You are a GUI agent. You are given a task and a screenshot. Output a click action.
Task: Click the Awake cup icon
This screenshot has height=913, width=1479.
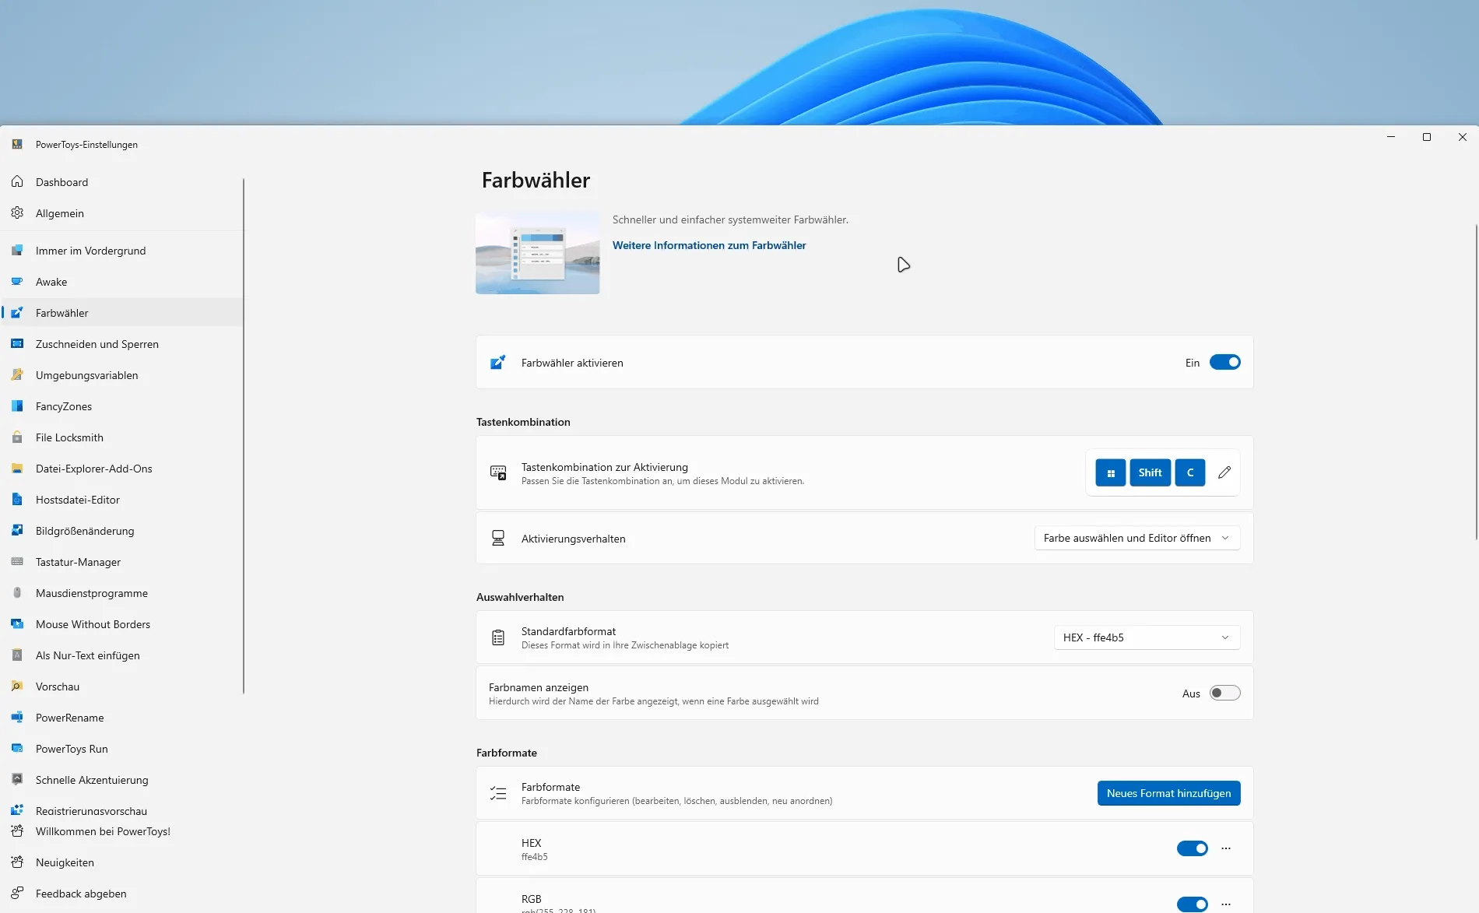[x=17, y=281]
